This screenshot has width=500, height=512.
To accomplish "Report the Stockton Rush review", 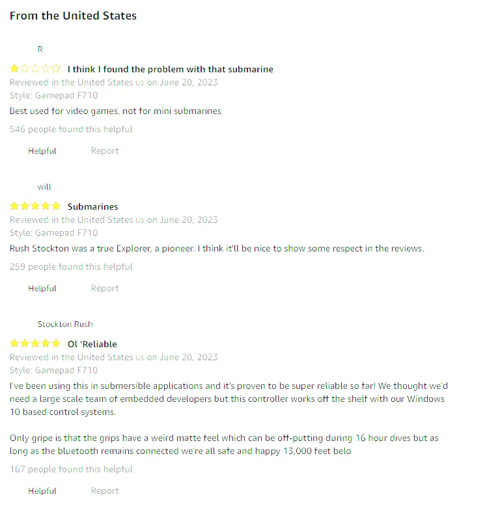I will 105,491.
